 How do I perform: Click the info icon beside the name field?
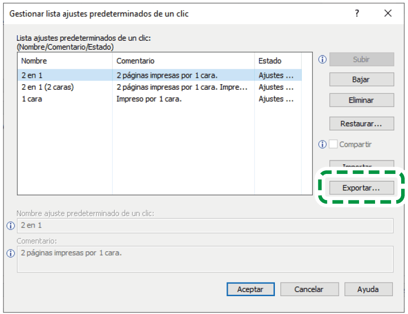pyautogui.click(x=11, y=226)
